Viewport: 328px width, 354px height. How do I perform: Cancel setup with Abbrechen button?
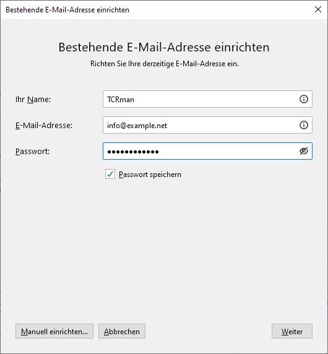(x=122, y=331)
